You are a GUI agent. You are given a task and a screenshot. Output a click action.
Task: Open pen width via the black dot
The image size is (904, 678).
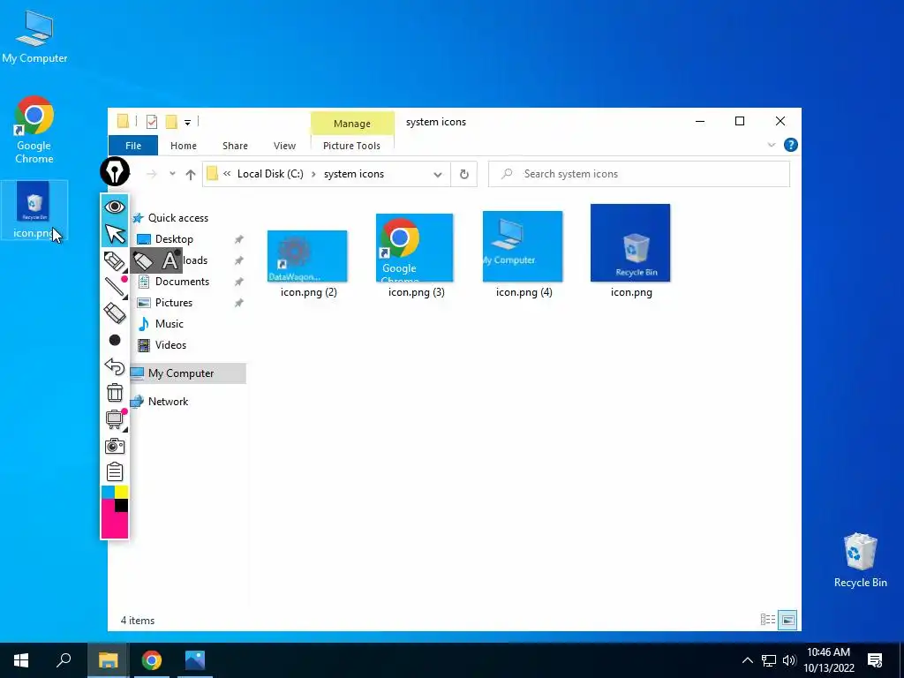(x=115, y=340)
